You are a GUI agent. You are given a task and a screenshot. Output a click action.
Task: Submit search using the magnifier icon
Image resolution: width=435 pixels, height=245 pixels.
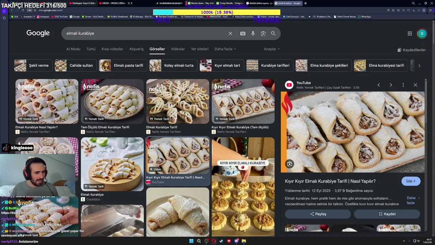pyautogui.click(x=273, y=33)
